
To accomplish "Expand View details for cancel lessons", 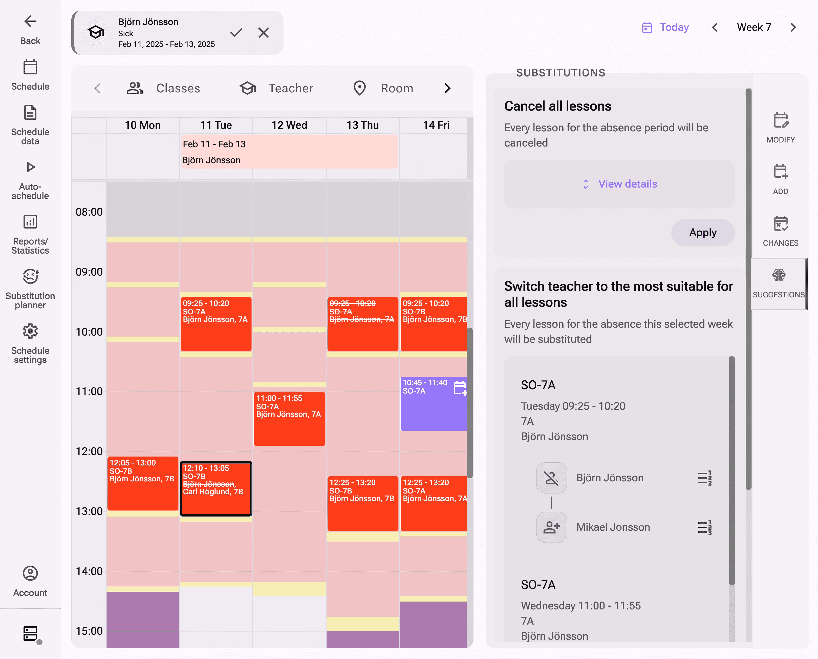I will 619,184.
